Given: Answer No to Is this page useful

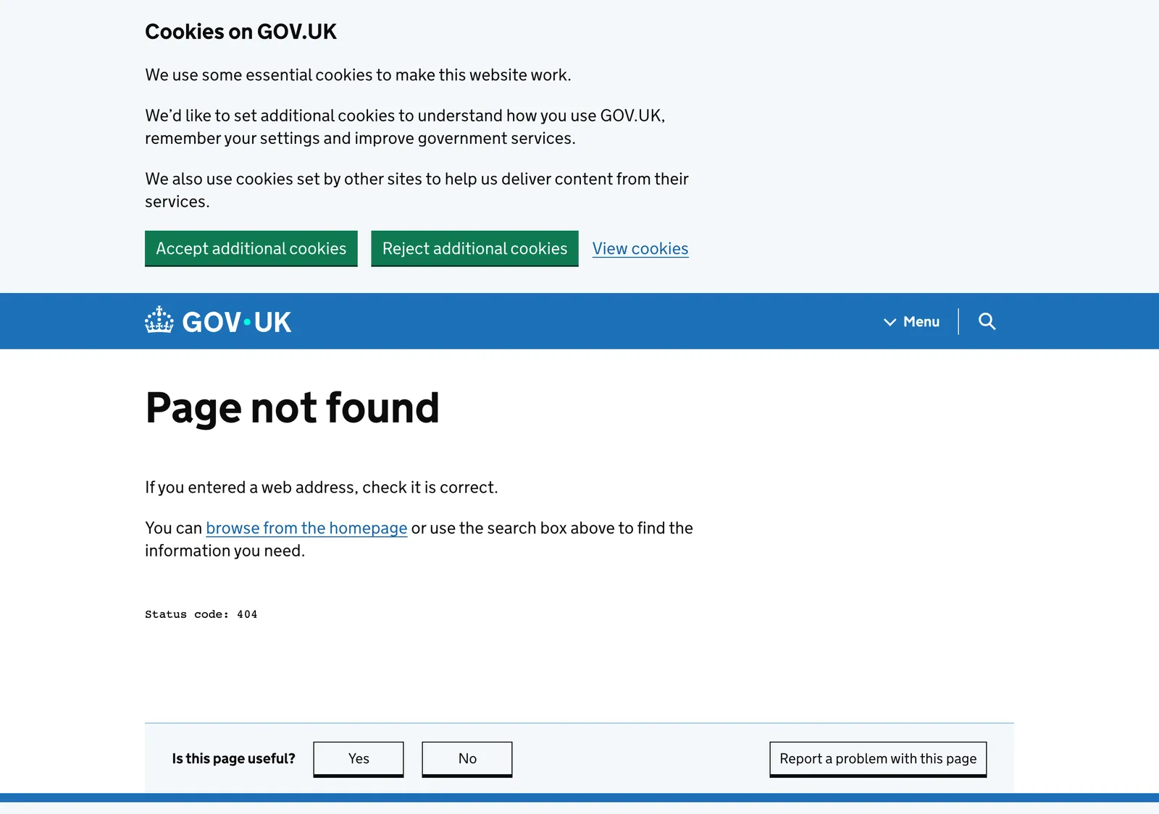Looking at the screenshot, I should 467,759.
